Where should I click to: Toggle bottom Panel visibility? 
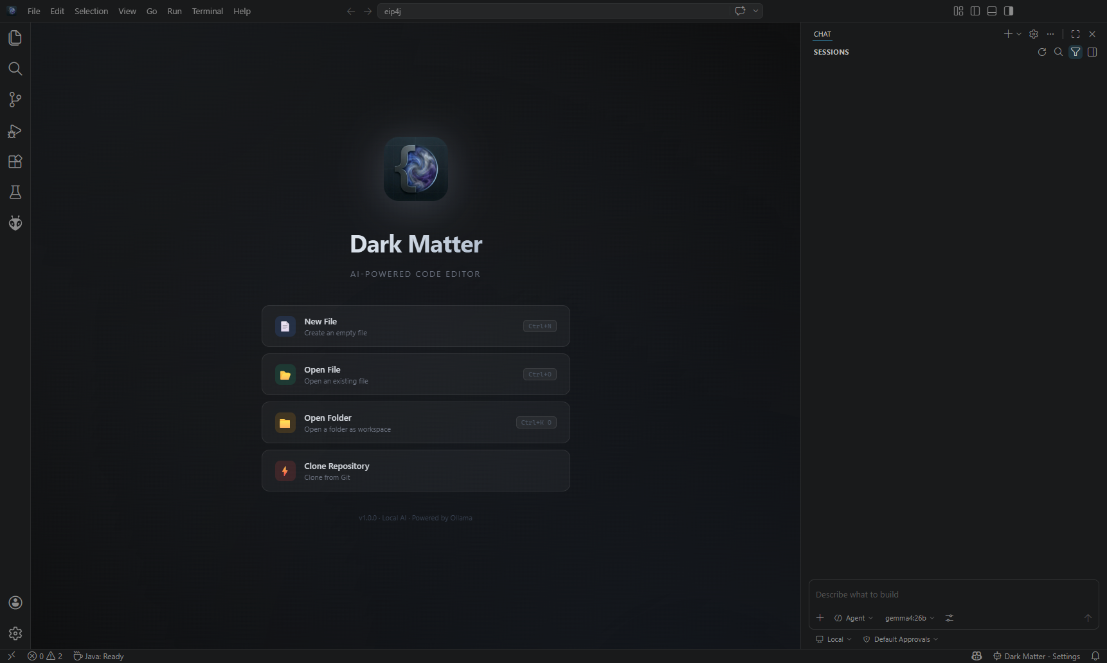992,11
